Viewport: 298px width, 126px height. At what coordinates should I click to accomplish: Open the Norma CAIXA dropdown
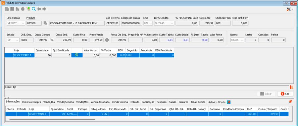[x=237, y=40]
